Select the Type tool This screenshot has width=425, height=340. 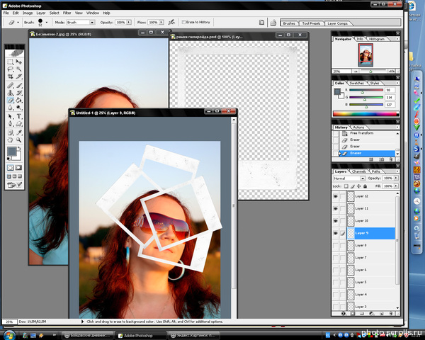click(x=18, y=117)
